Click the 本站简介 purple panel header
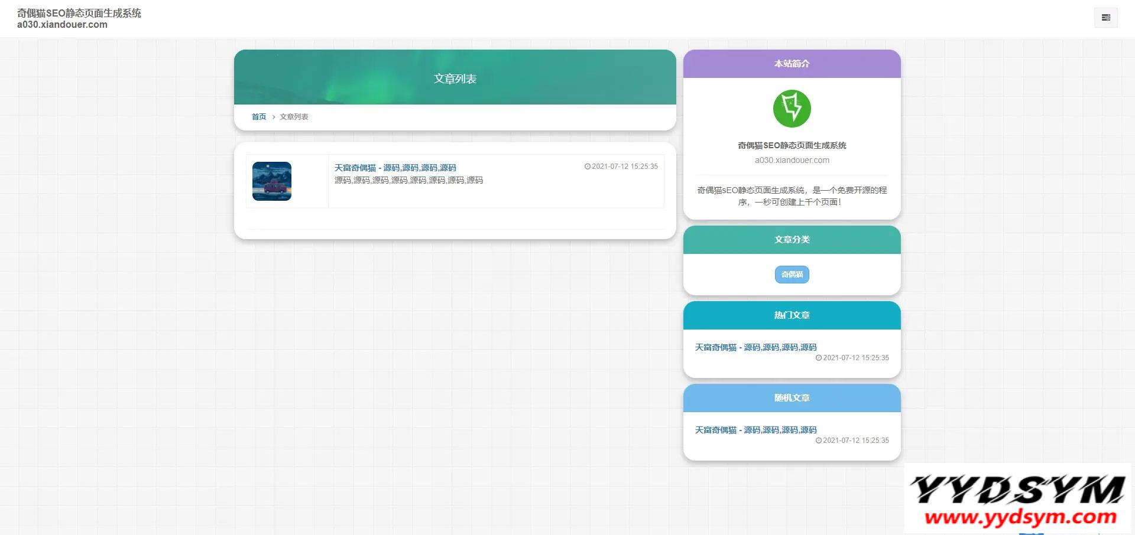 792,64
